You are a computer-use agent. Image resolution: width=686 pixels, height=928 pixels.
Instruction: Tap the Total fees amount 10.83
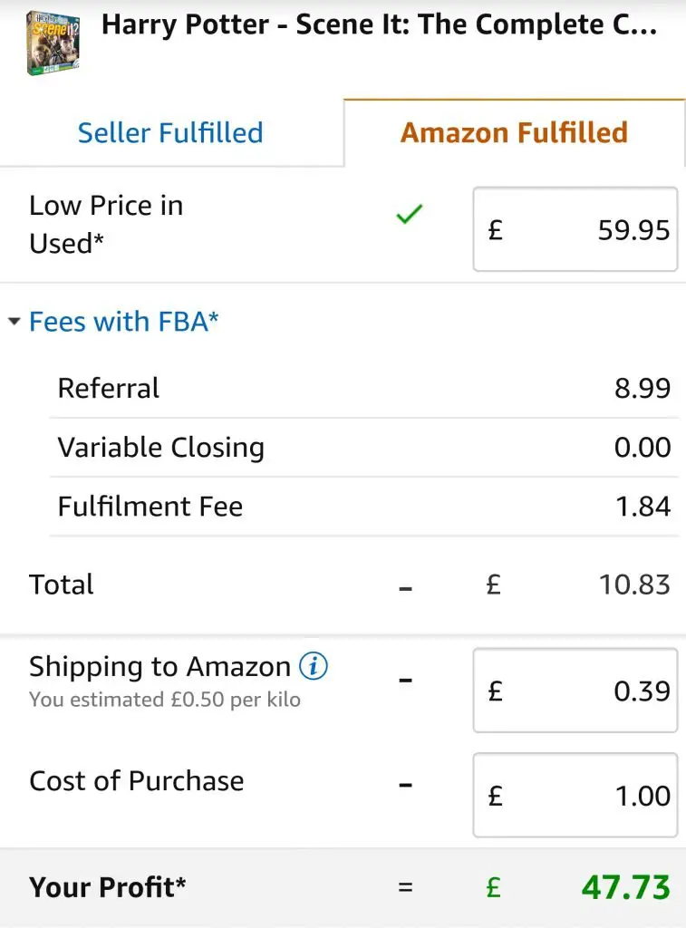tap(634, 585)
